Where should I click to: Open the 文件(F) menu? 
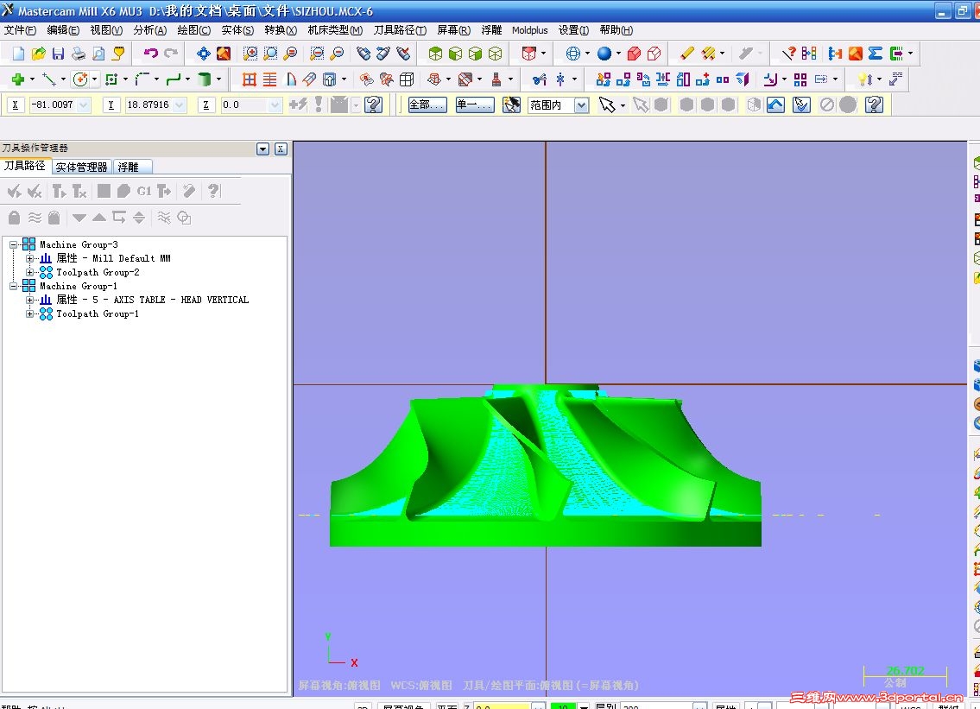(20, 30)
